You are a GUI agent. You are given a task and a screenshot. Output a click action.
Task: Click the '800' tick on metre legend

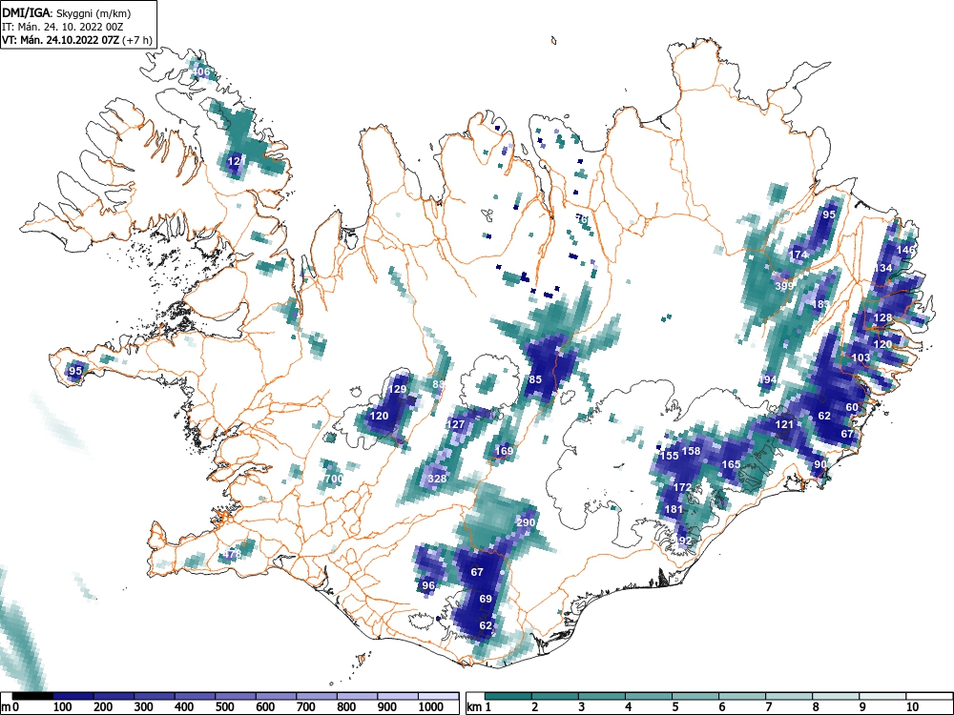click(x=346, y=707)
